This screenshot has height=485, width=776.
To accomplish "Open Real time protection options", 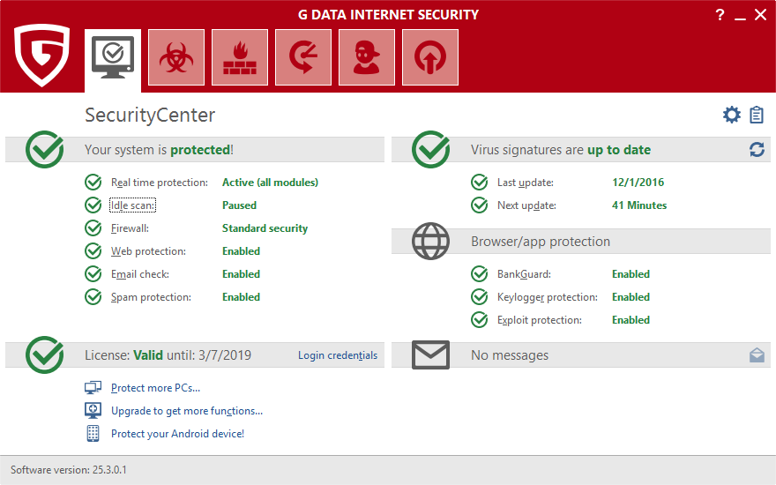I will tap(159, 183).
